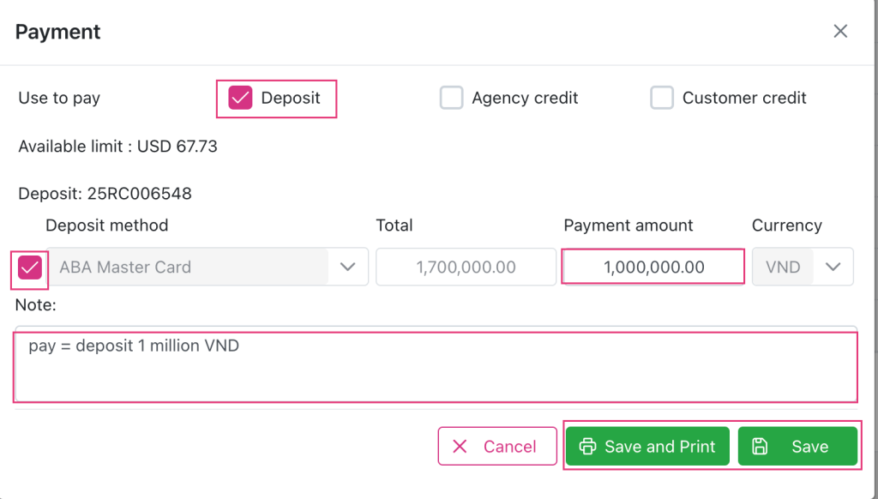Close the Payment dialog with the X icon
Viewport: 878px width, 499px height.
(x=840, y=32)
